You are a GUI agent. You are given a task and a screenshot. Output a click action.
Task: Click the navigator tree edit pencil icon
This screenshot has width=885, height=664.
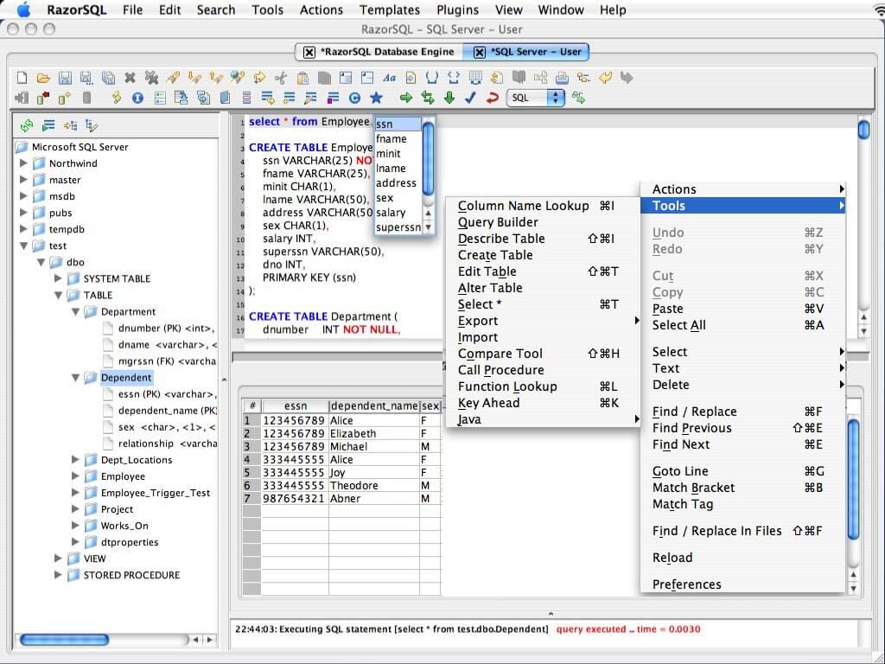tap(92, 125)
